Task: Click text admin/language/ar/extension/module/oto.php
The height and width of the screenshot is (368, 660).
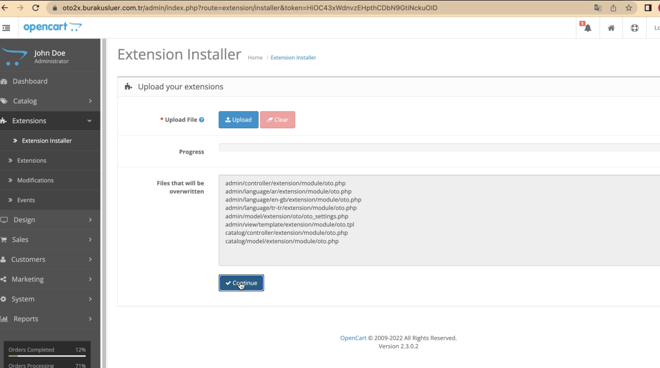Action: point(288,191)
